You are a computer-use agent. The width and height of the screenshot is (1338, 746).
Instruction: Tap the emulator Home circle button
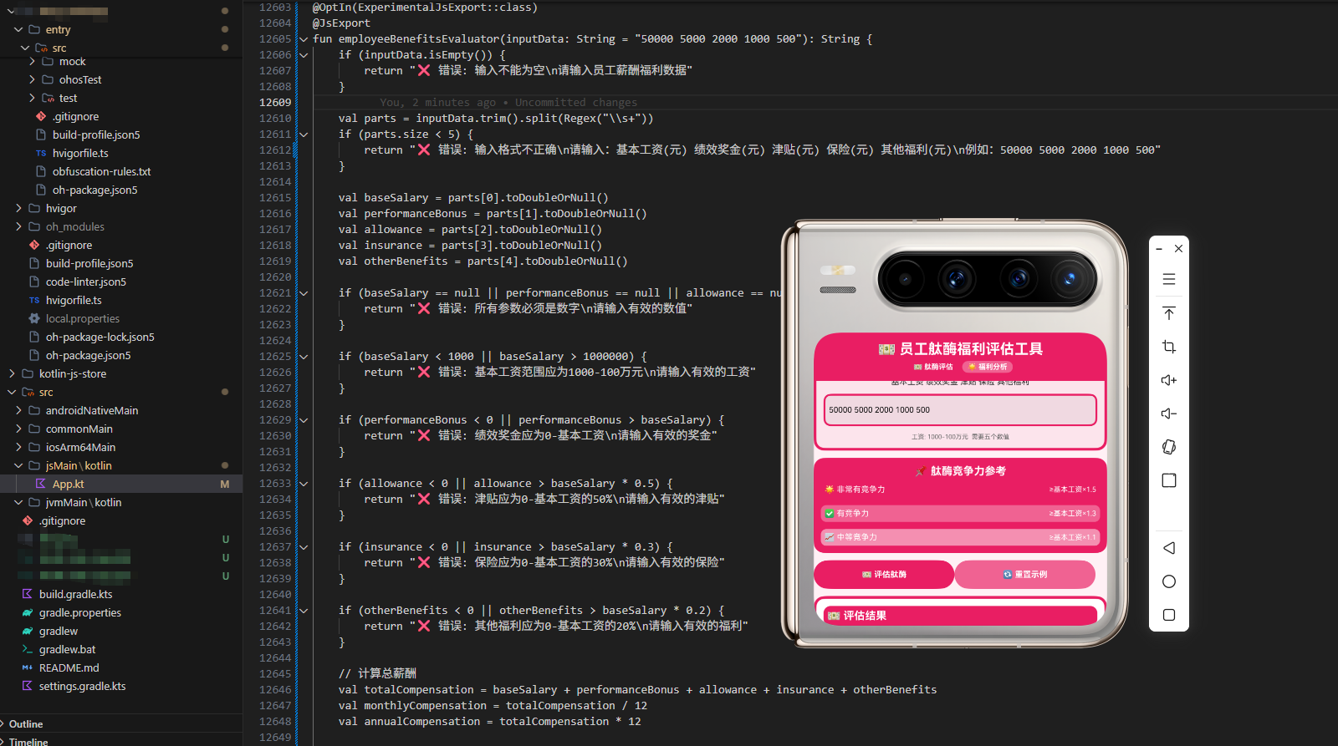pos(1169,581)
